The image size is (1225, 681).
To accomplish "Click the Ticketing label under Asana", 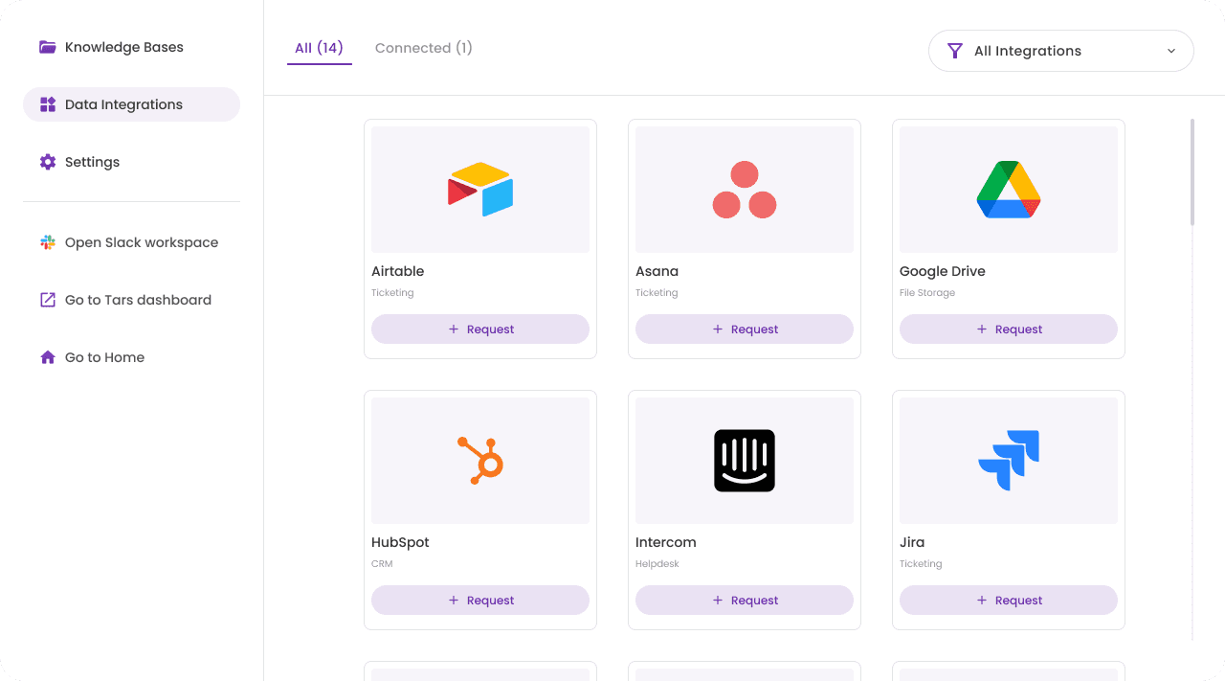I will [x=657, y=293].
